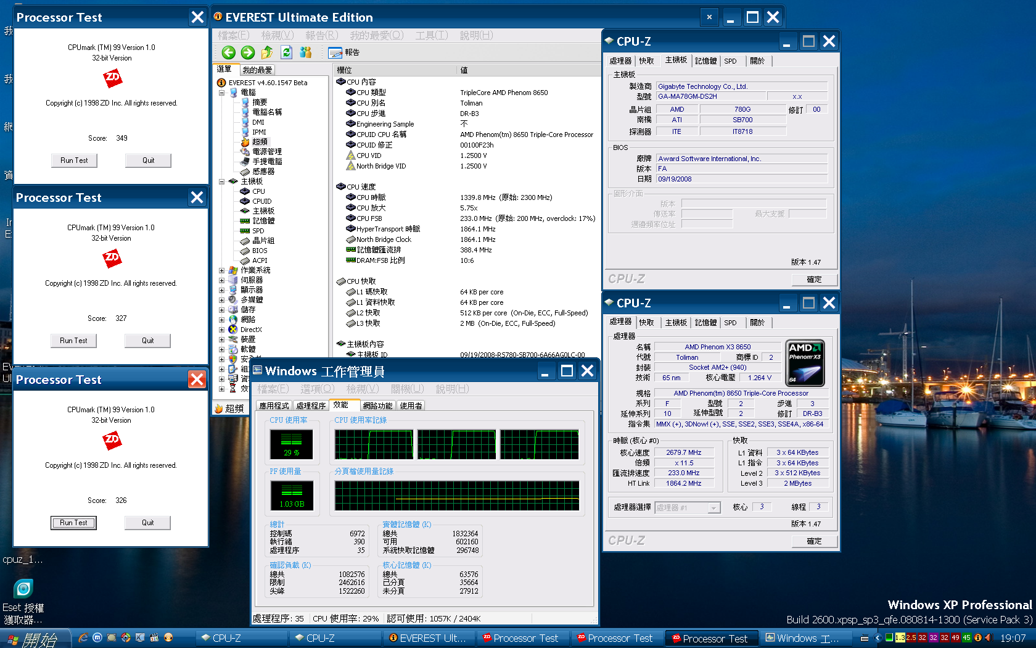The width and height of the screenshot is (1036, 648).
Task: Switch to Task Manager 處理程序 tab
Action: pos(311,405)
